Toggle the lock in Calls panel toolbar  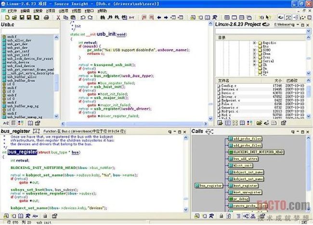tap(221, 216)
